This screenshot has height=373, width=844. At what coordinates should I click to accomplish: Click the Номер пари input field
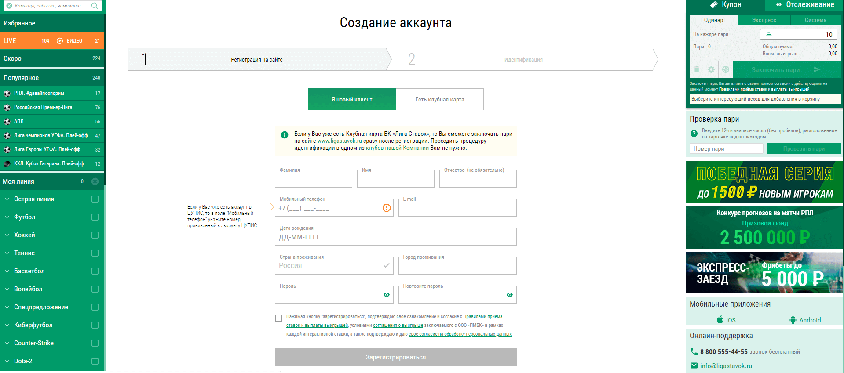tap(726, 148)
